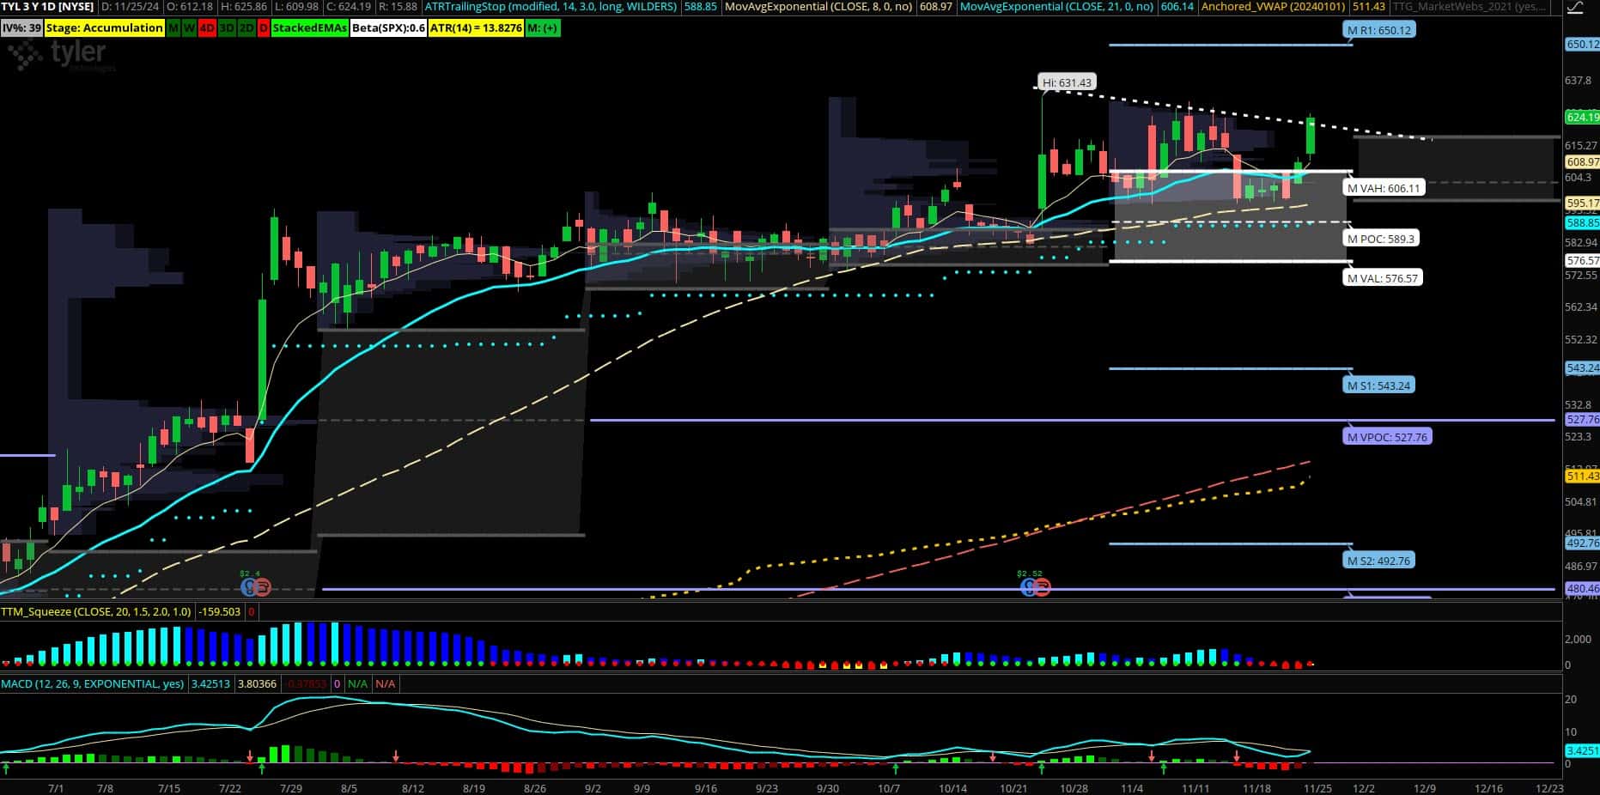Open the TTG_MarketWebs_2021 study label

click(x=1469, y=7)
